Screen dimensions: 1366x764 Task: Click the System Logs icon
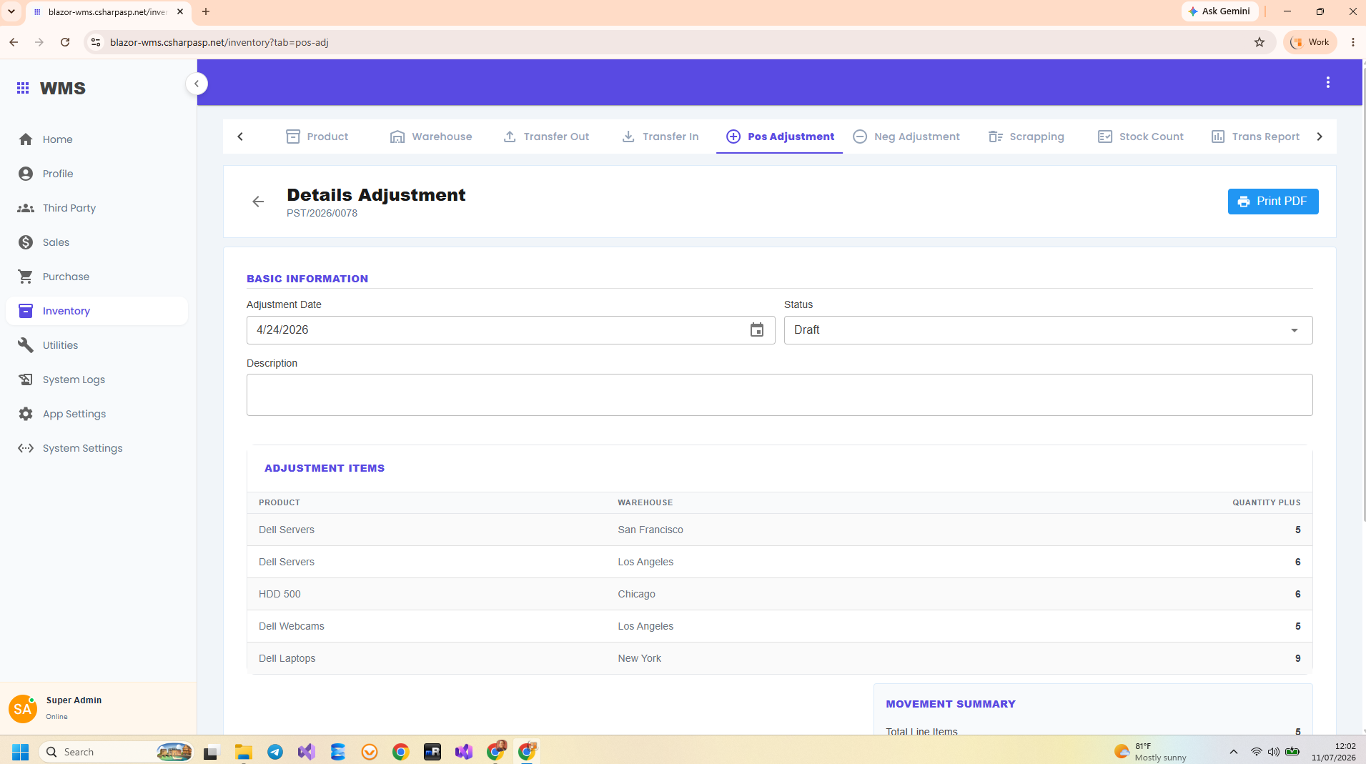[26, 379]
